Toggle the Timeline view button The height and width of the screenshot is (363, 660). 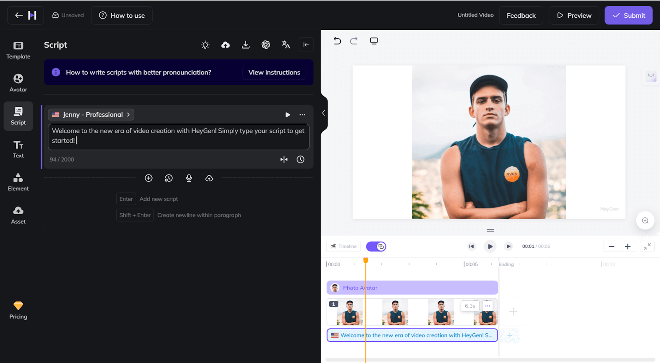click(344, 247)
